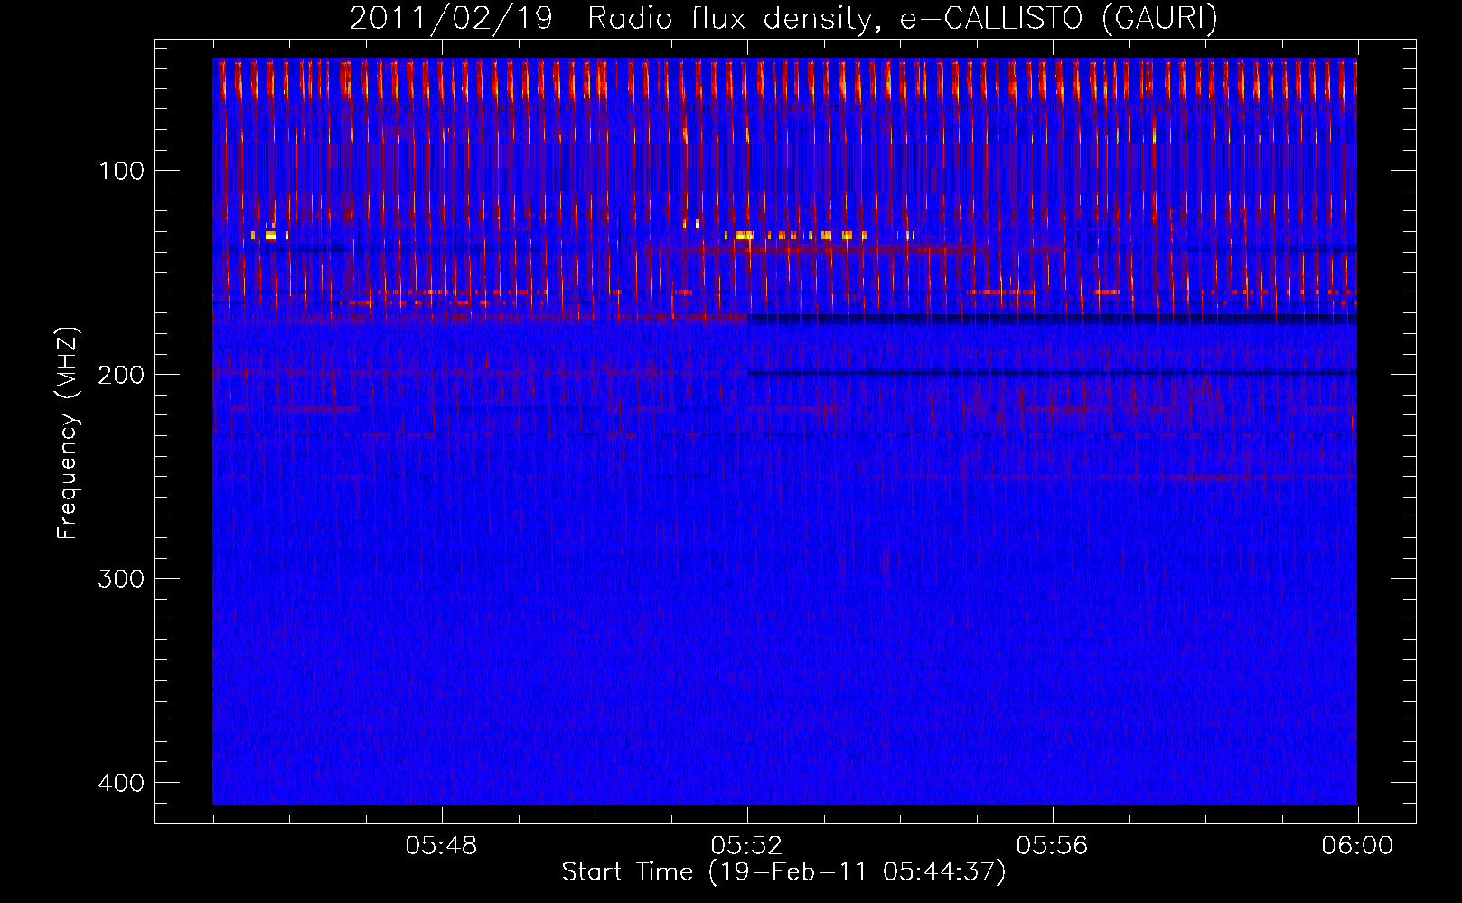Click the 05:56 time axis label
The image size is (1462, 903).
[1052, 846]
